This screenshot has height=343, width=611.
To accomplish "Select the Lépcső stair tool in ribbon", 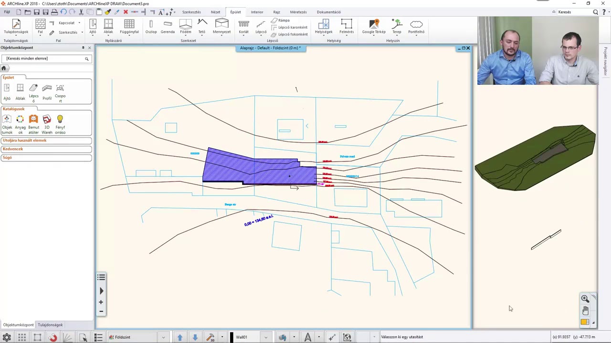I will 261,27.
